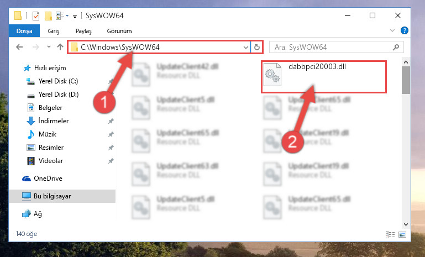Click the vertical scrollbar thumb

(x=406, y=80)
